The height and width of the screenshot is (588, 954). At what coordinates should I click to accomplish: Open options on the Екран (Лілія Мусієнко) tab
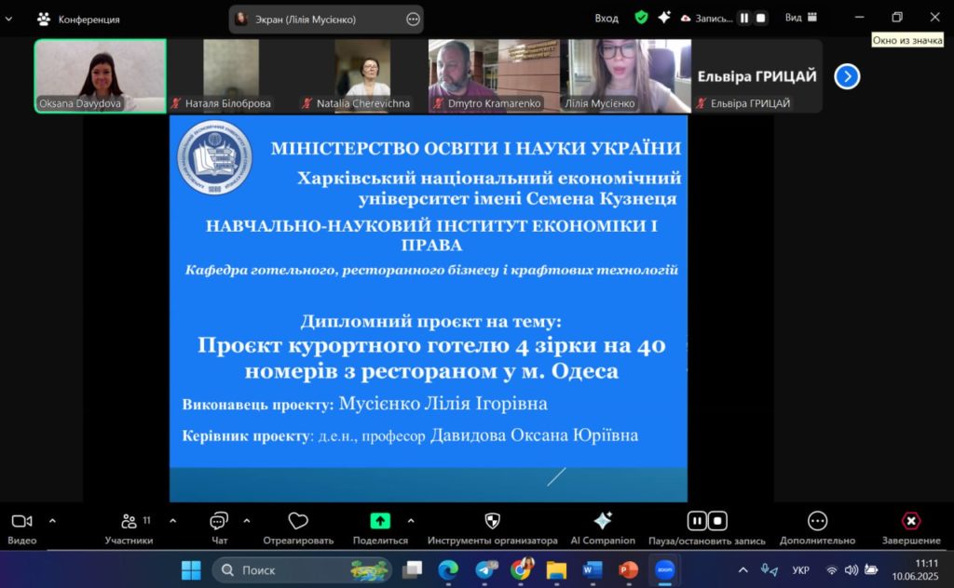click(x=413, y=19)
